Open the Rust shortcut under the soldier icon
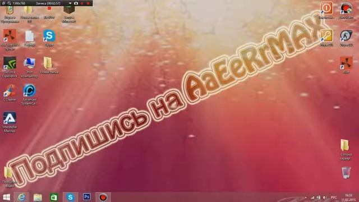The image size is (359, 202). [x=346, y=65]
